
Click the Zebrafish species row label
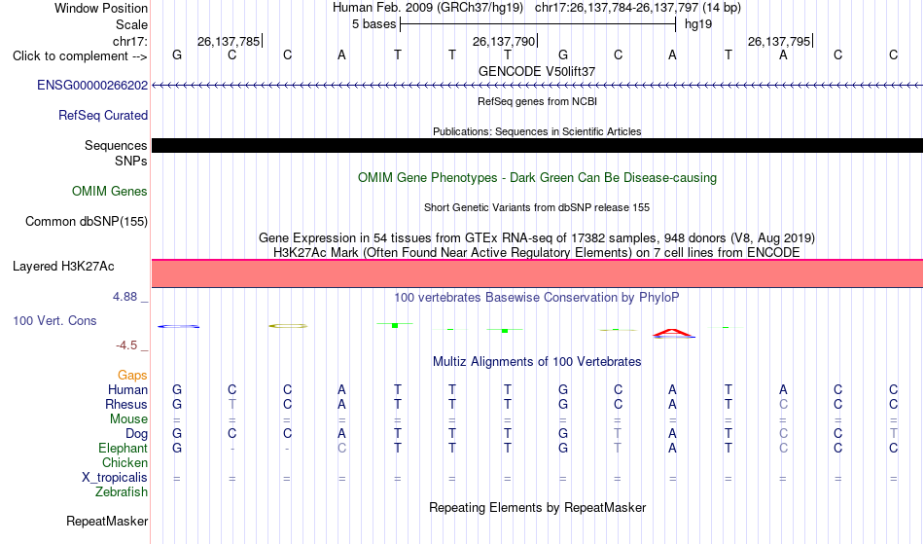pos(122,491)
